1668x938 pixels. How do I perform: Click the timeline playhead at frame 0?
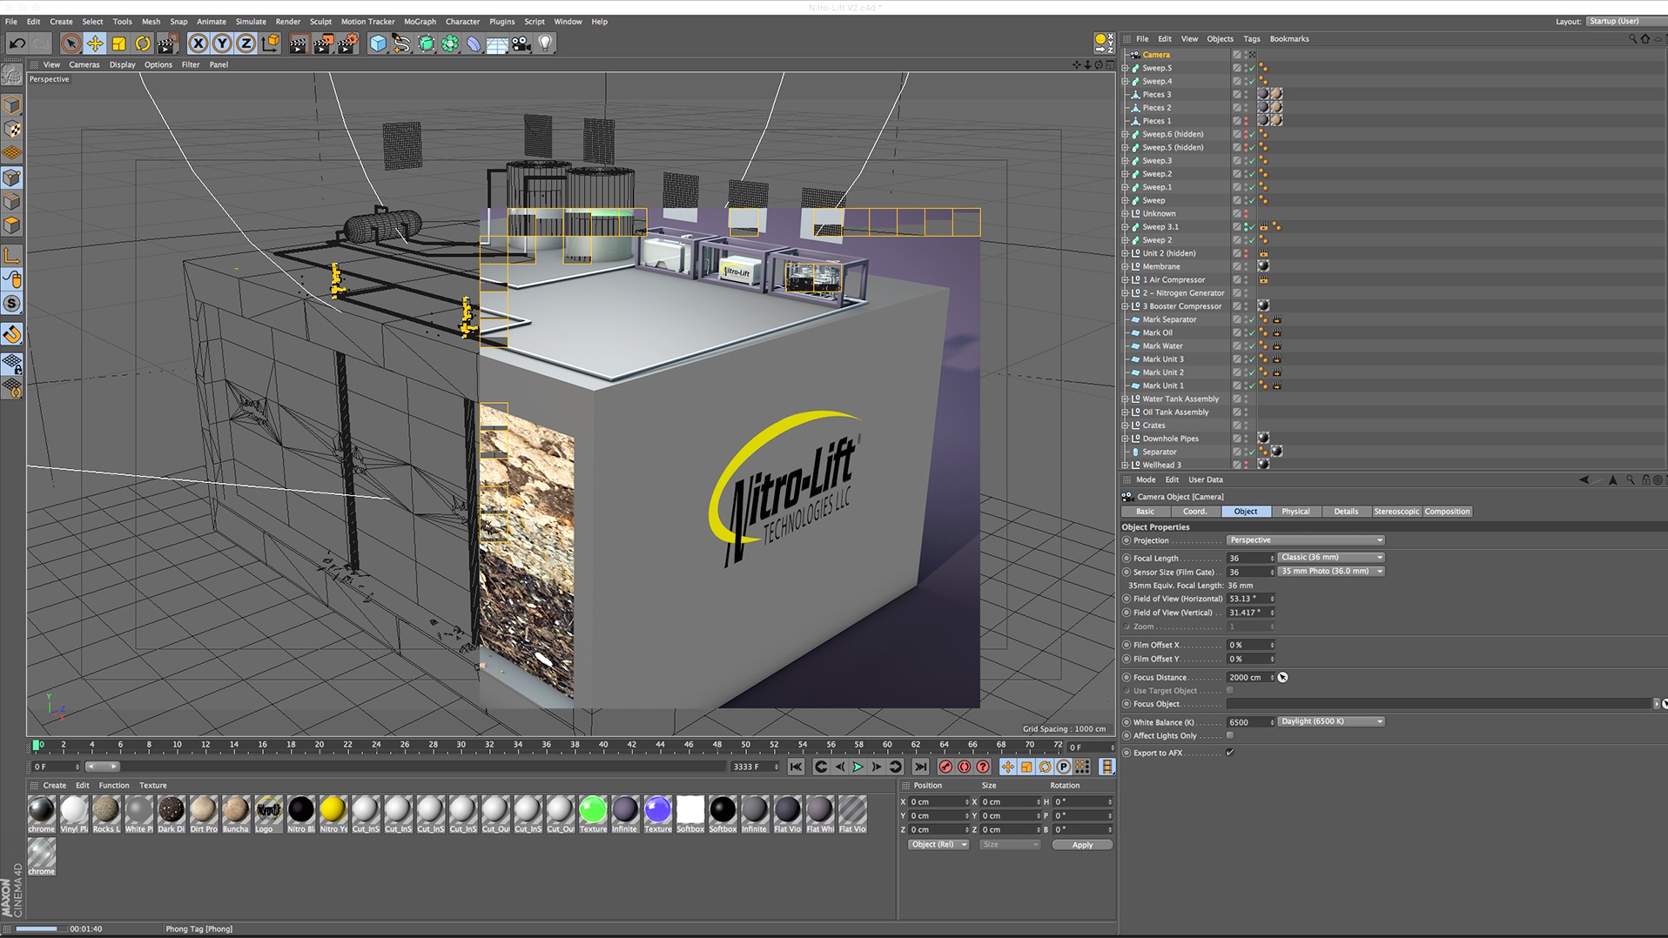coord(37,745)
